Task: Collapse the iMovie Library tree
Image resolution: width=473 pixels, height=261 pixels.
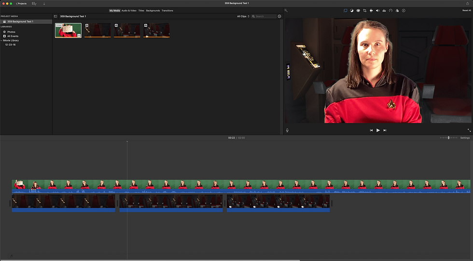Action: click(x=1, y=41)
